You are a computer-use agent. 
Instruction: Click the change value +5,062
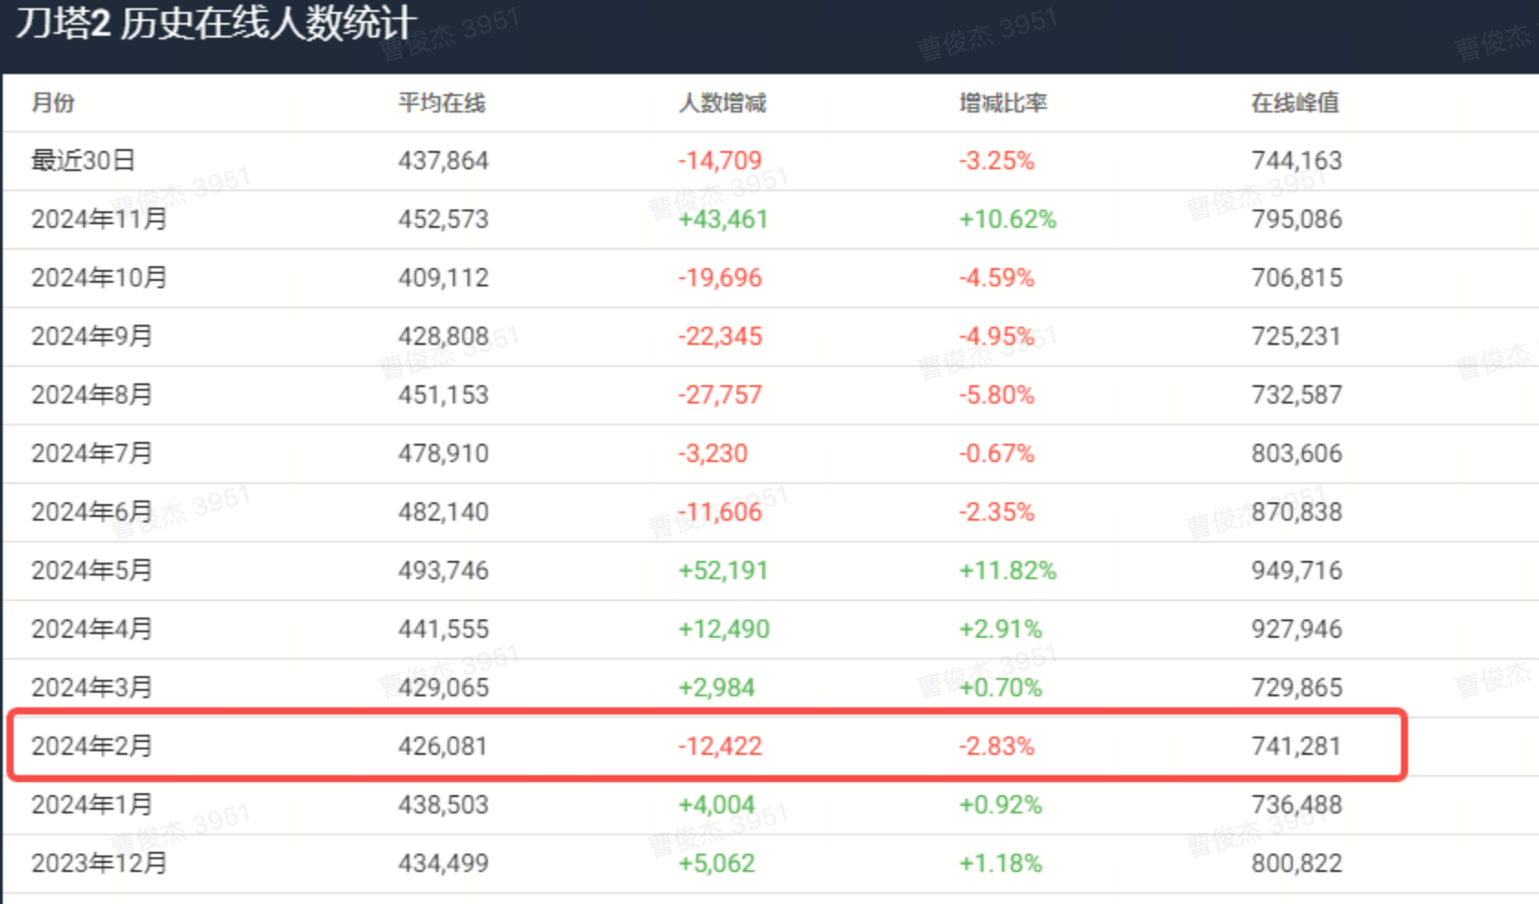716,864
